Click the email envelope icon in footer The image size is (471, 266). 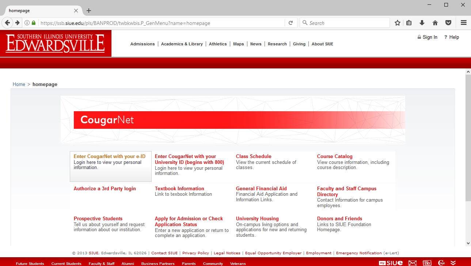412,263
